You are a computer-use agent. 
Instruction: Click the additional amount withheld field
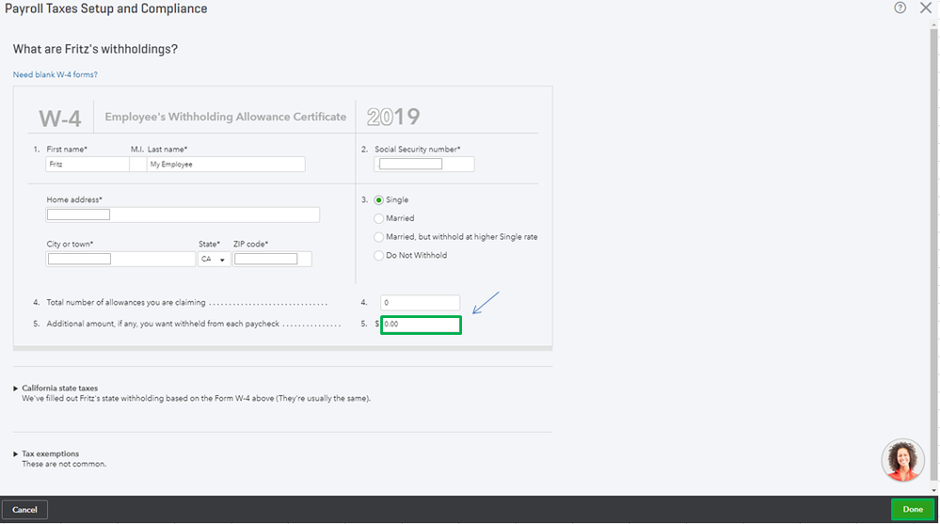(x=422, y=325)
